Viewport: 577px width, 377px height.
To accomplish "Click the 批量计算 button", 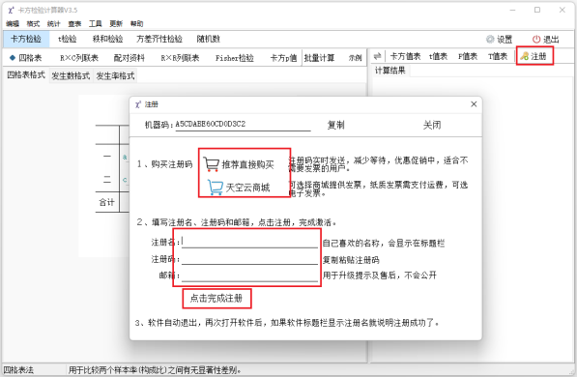I will click(319, 58).
